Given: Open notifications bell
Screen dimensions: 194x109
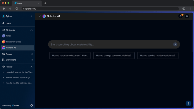Looking at the screenshot, I should pyautogui.click(x=180, y=16).
